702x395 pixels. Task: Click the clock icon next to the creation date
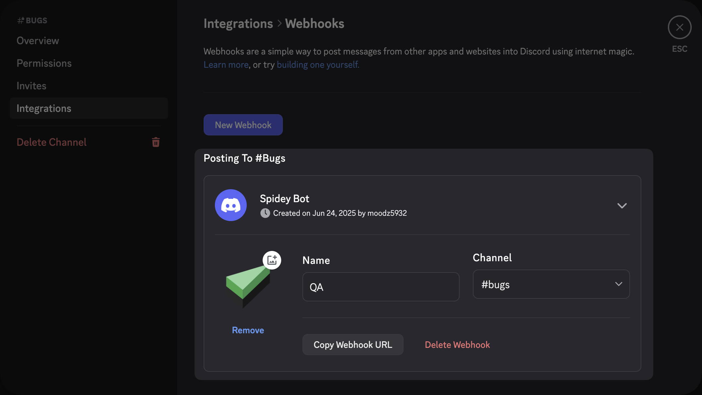click(265, 213)
